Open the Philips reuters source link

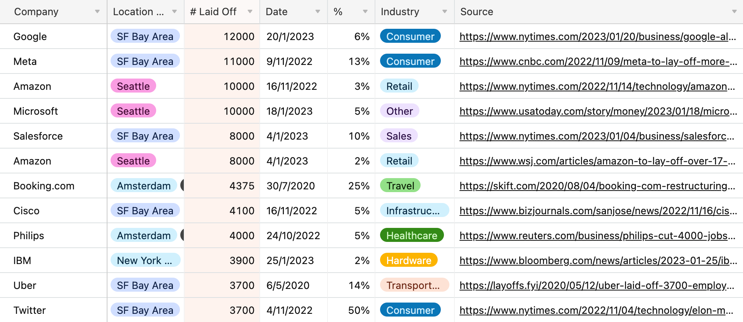pos(597,236)
